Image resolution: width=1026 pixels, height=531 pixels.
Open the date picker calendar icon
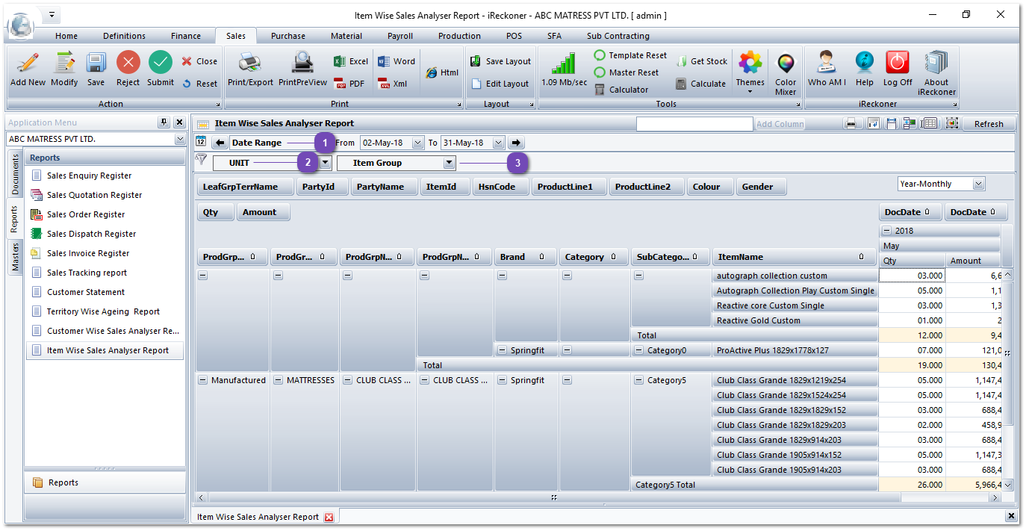coord(200,141)
